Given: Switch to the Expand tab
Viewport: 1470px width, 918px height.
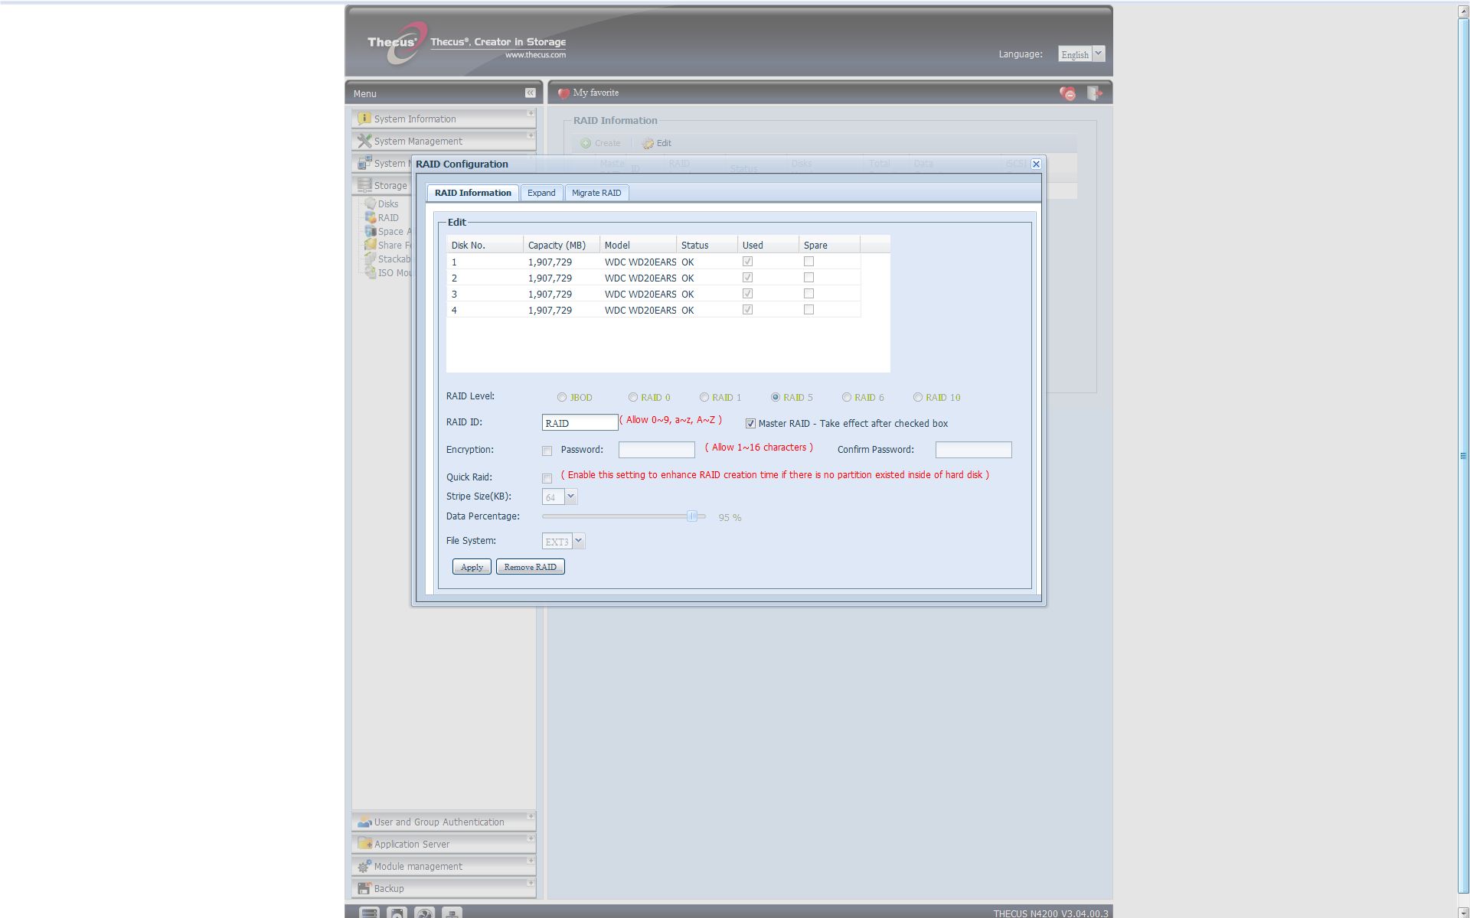Looking at the screenshot, I should (x=541, y=193).
